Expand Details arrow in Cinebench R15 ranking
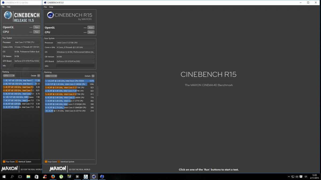 click(x=93, y=76)
